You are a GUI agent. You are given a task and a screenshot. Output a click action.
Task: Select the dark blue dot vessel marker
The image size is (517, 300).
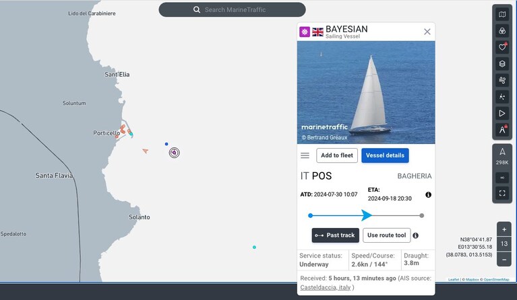166,144
